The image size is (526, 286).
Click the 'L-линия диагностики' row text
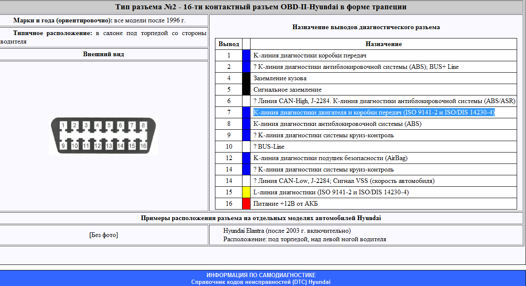coord(331,192)
